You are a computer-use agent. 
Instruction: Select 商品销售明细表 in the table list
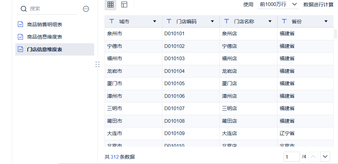[44, 24]
